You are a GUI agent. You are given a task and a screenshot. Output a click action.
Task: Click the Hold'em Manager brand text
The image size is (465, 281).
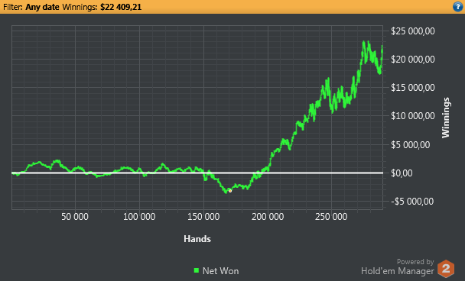tap(398, 271)
